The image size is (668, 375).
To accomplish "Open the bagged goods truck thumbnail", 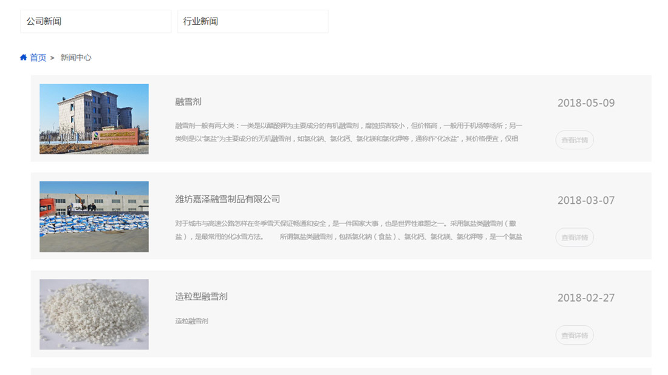I will (x=94, y=217).
